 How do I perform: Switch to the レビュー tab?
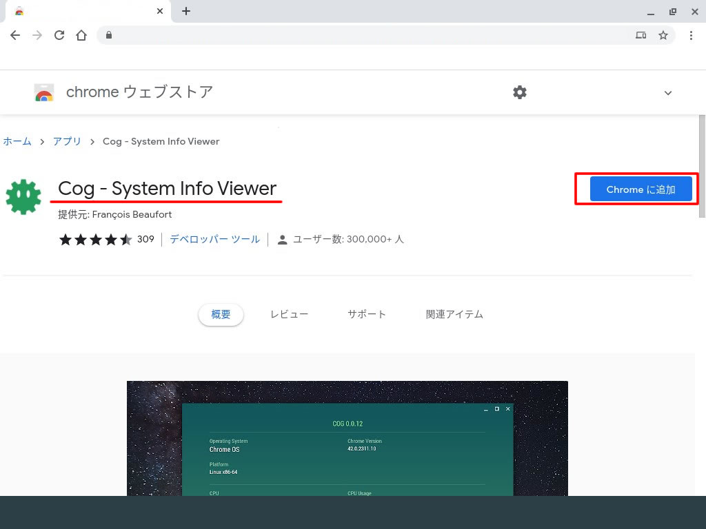tap(289, 314)
